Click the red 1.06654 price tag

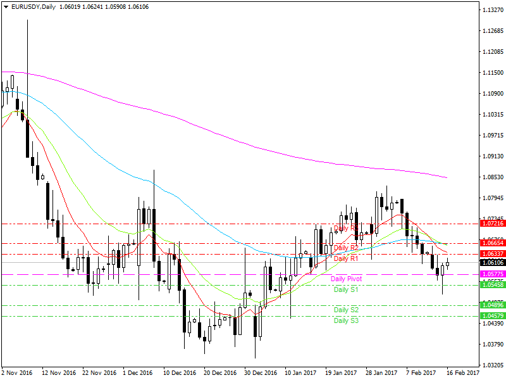pos(493,243)
